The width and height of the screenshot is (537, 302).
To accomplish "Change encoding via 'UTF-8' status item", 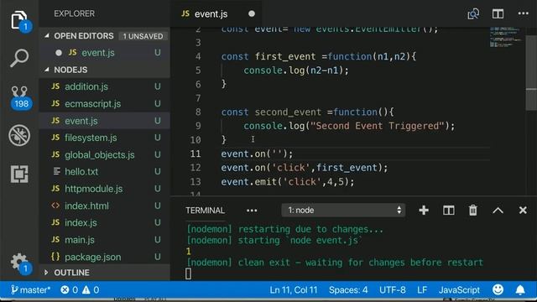I will (x=392, y=290).
